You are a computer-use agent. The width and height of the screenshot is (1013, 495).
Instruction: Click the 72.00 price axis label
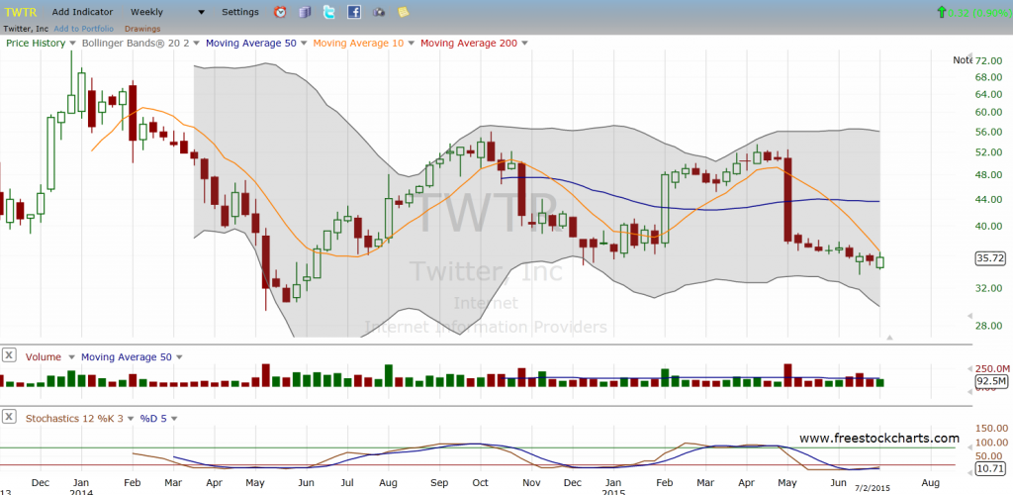point(989,60)
